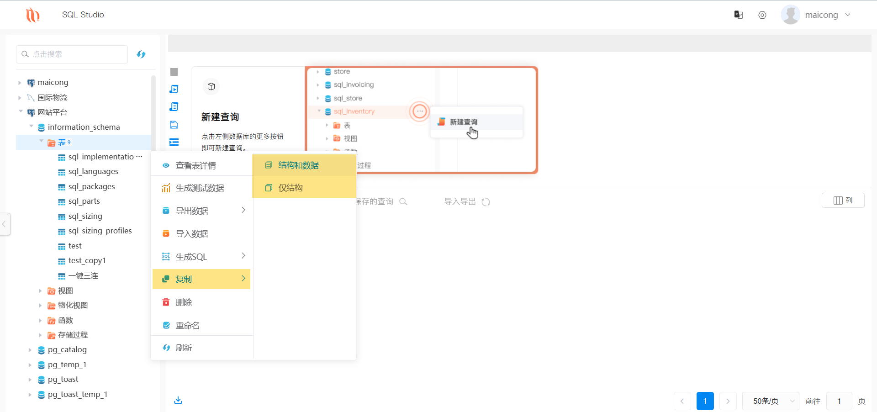Open the settings icon in top bar
The image size is (877, 412).
point(762,15)
